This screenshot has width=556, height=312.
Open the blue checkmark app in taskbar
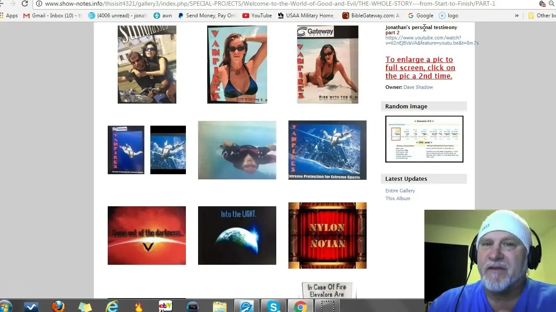coord(31,307)
